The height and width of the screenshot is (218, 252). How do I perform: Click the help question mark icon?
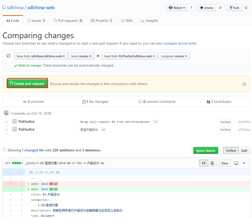(244, 84)
